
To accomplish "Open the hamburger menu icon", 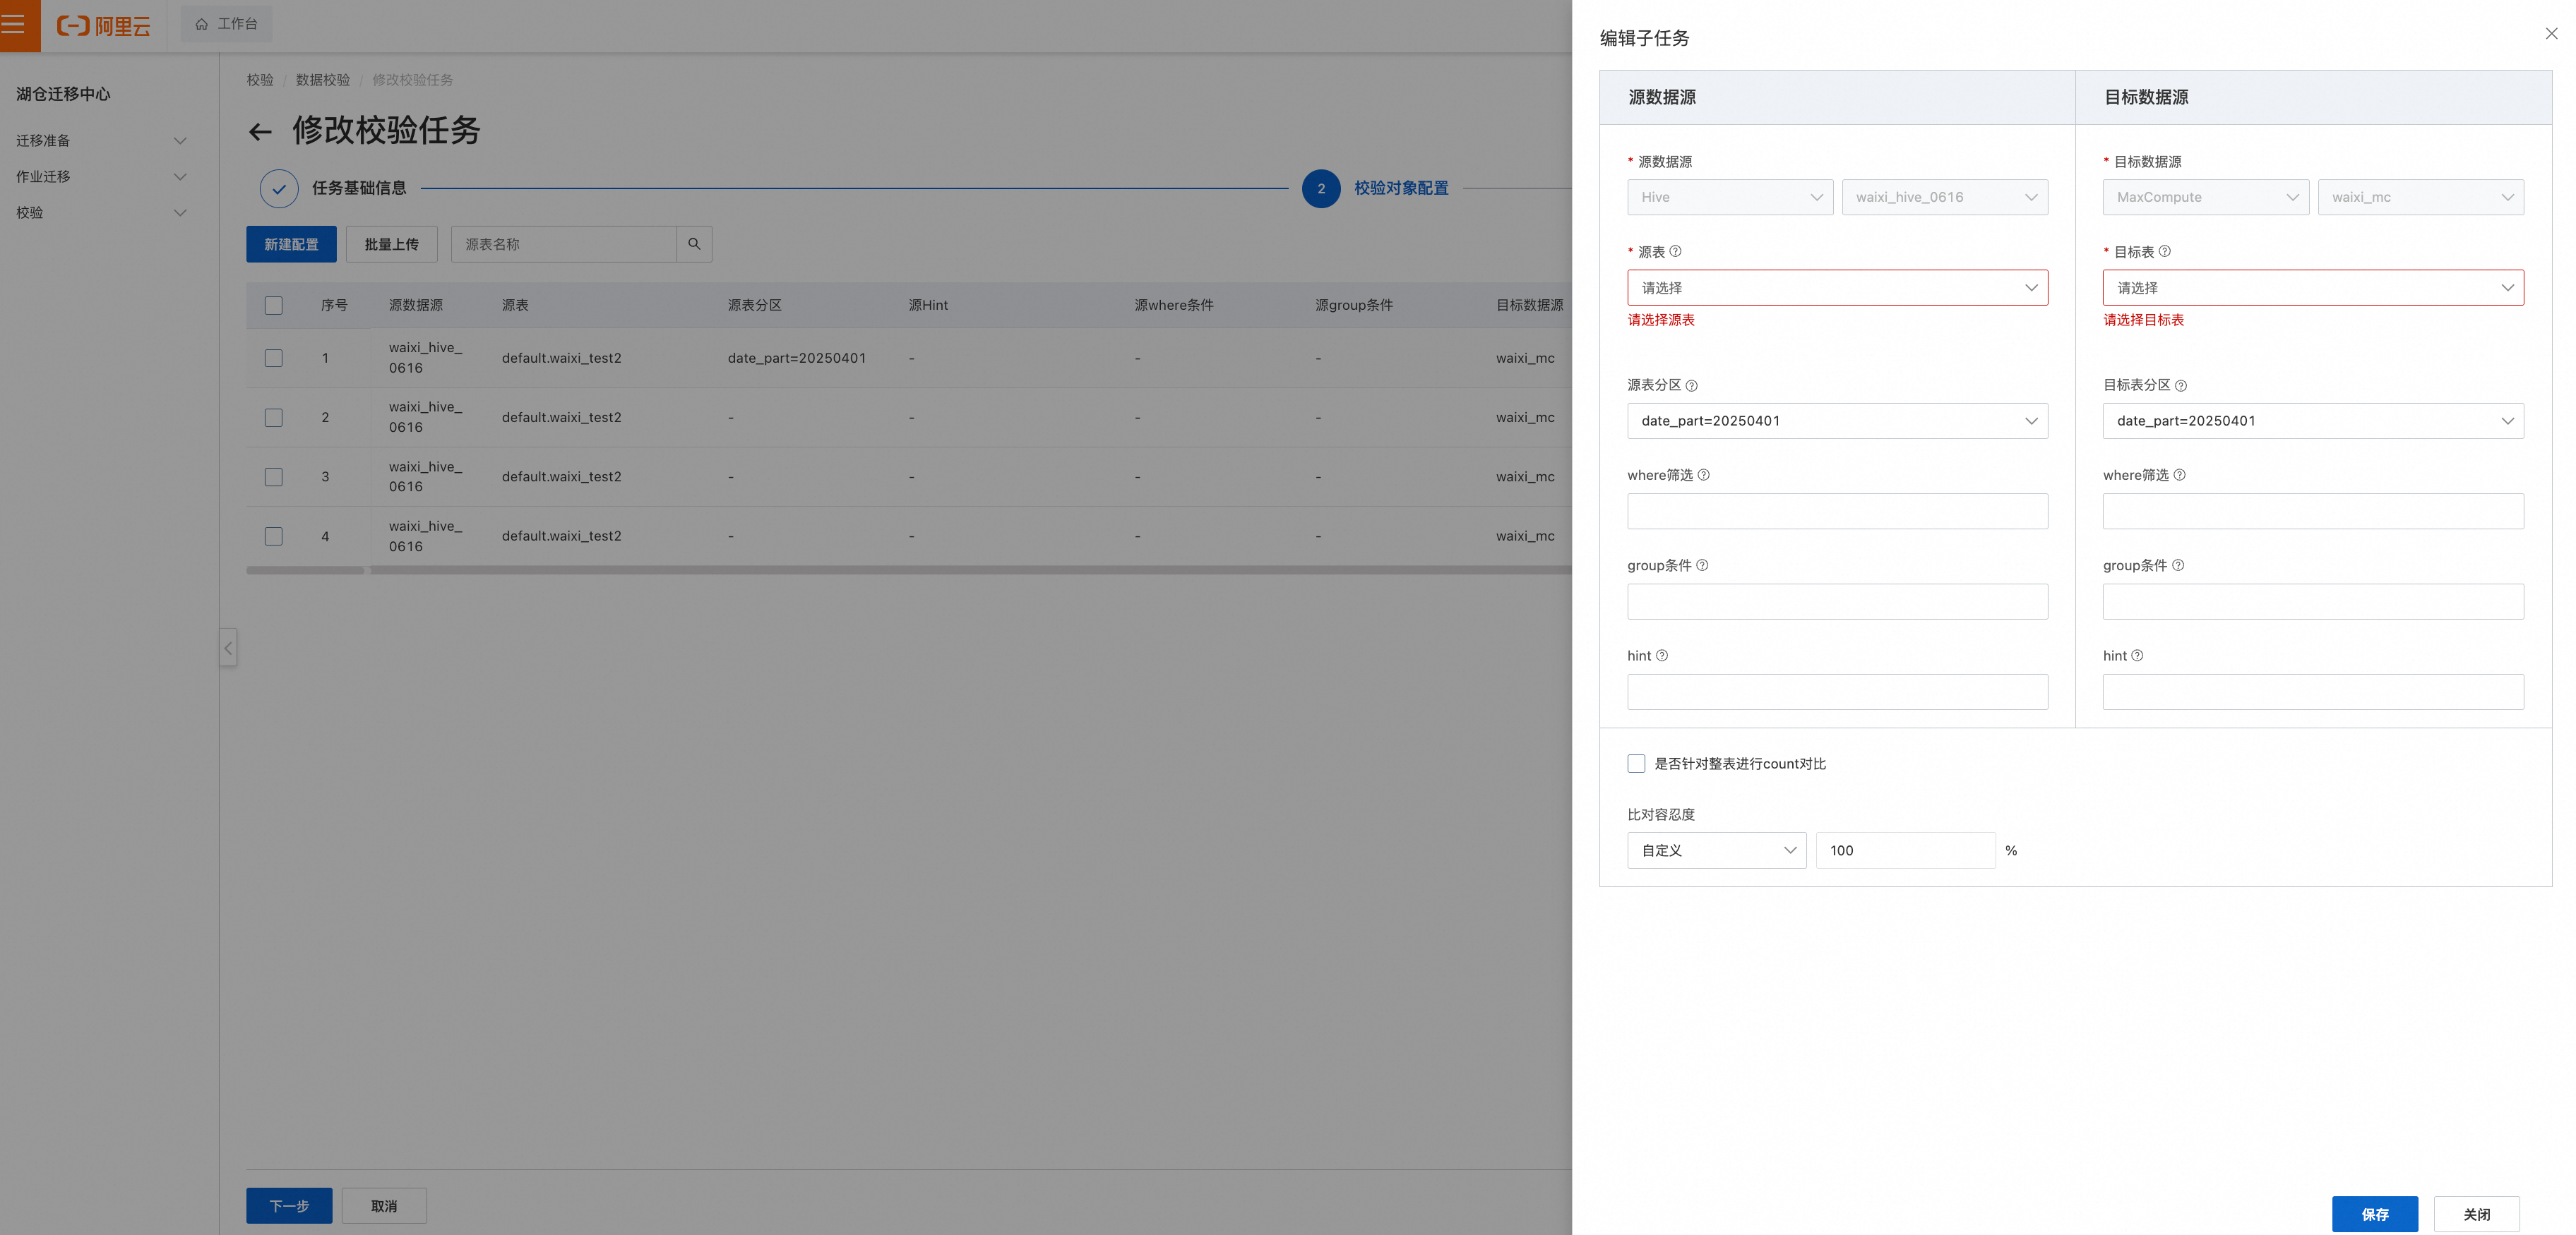I will click(x=13, y=24).
